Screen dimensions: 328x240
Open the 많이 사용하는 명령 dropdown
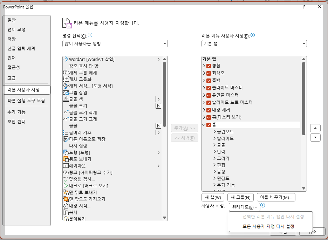pos(115,44)
